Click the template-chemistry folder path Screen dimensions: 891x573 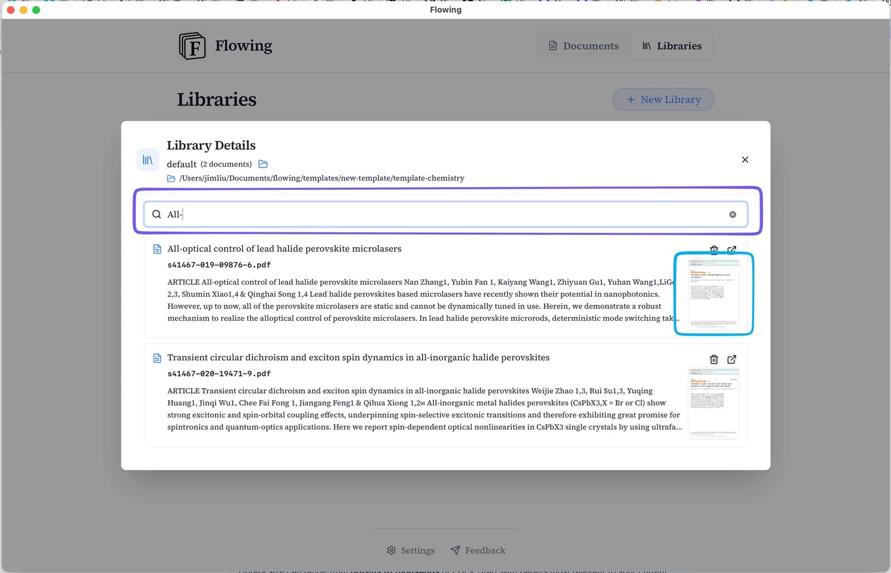coord(321,178)
